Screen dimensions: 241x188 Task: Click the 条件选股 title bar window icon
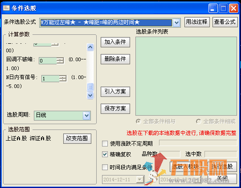pos(6,8)
